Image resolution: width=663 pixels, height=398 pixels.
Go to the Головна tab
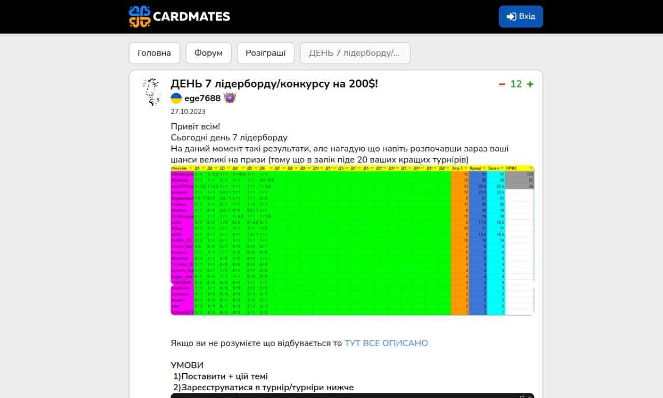[x=154, y=53]
